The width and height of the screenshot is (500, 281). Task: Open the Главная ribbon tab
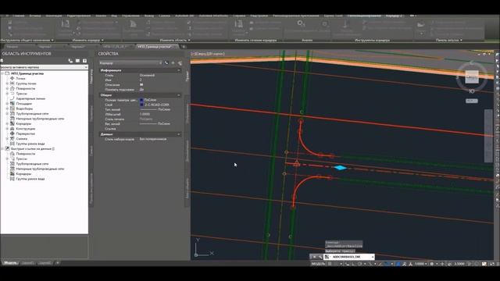(x=19, y=16)
